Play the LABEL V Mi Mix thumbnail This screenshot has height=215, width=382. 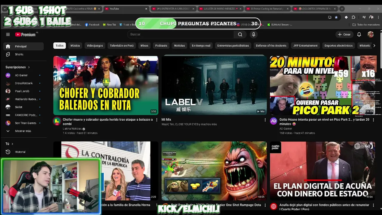(214, 85)
